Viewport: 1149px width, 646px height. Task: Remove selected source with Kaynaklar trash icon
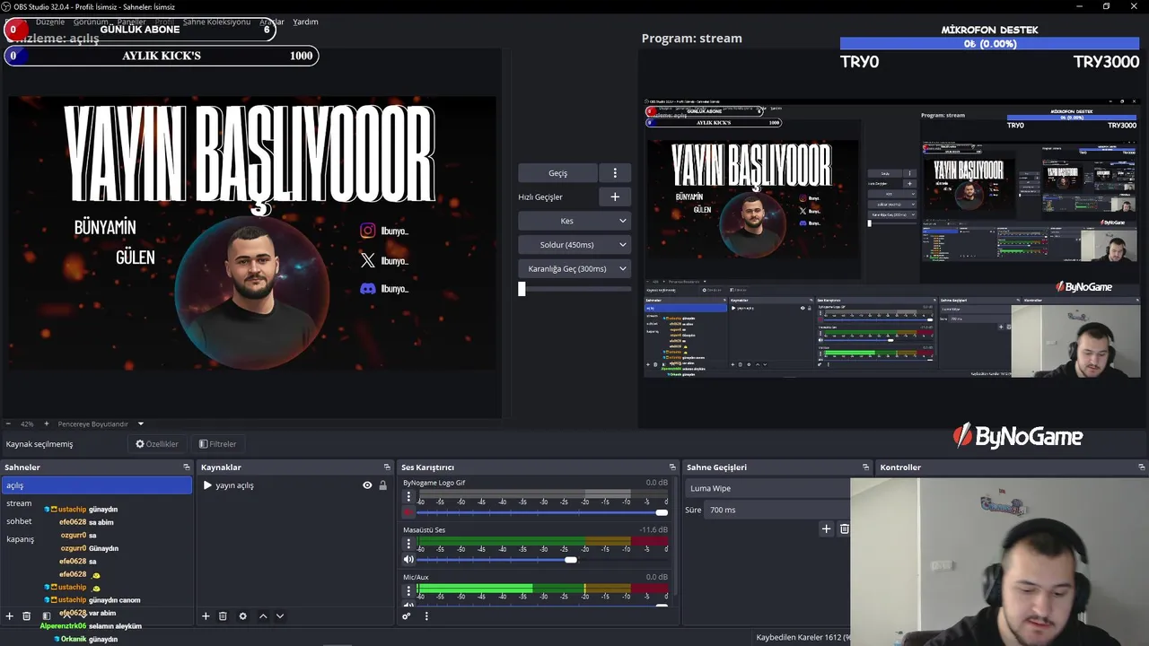pos(223,616)
